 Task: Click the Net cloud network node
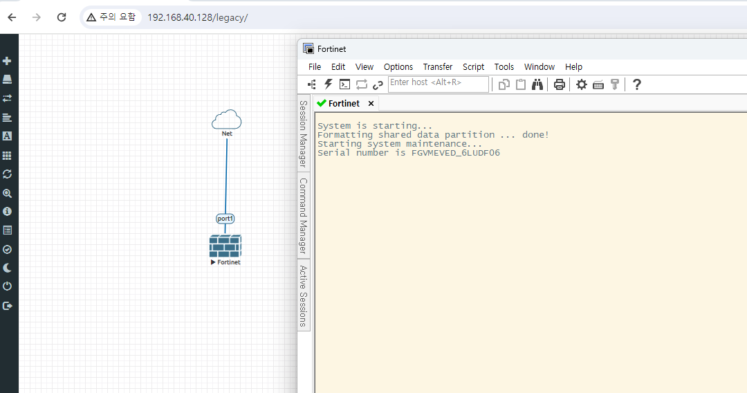pos(227,120)
